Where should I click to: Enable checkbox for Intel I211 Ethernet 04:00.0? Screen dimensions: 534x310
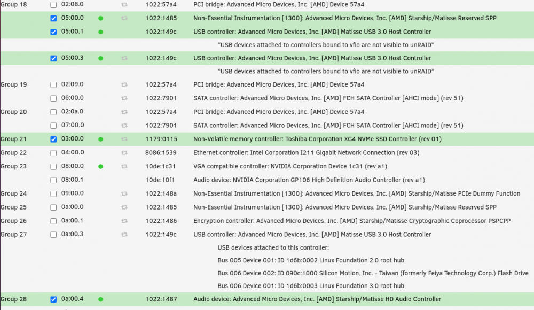pos(53,153)
